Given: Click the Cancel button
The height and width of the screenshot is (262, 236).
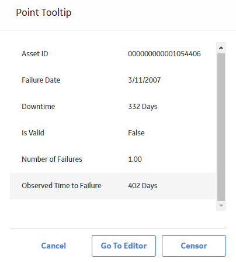Looking at the screenshot, I should click(54, 246).
